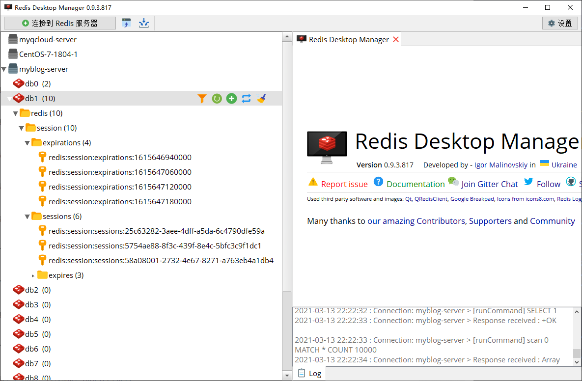582x381 pixels.
Task: Select the myqcloud-server connection icon
Action: pyautogui.click(x=13, y=39)
